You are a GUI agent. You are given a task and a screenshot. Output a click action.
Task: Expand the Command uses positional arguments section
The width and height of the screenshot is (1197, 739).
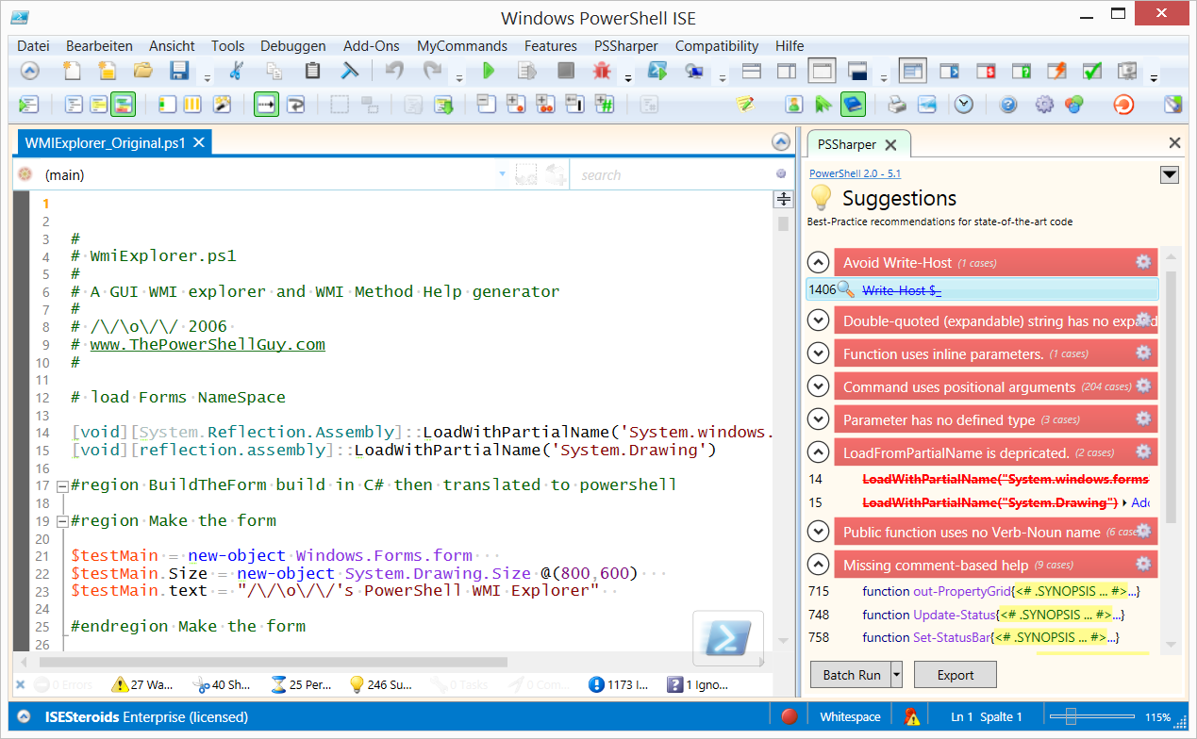(x=819, y=387)
